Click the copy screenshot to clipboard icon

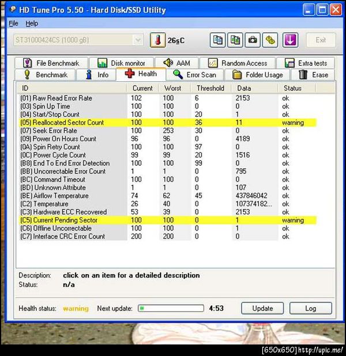point(235,40)
